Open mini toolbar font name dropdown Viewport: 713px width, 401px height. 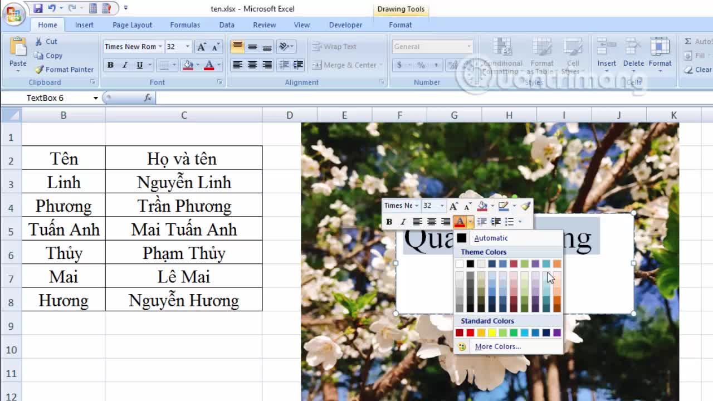pyautogui.click(x=417, y=206)
